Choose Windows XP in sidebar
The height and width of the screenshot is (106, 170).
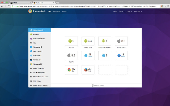[40, 64]
